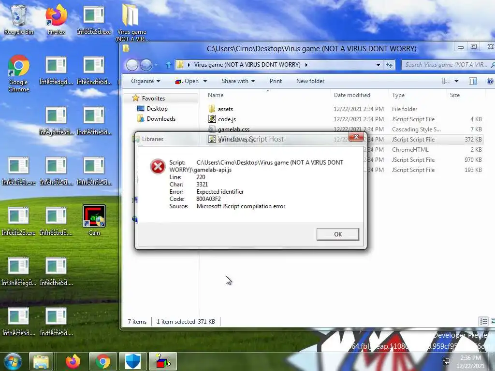The image size is (495, 371).
Task: Select the Infhechte5d desktop icon
Action: (x=94, y=171)
